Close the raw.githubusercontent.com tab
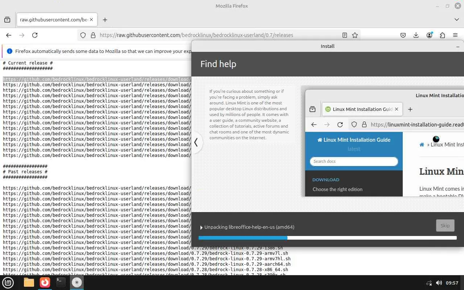The width and height of the screenshot is (464, 290). click(x=91, y=20)
